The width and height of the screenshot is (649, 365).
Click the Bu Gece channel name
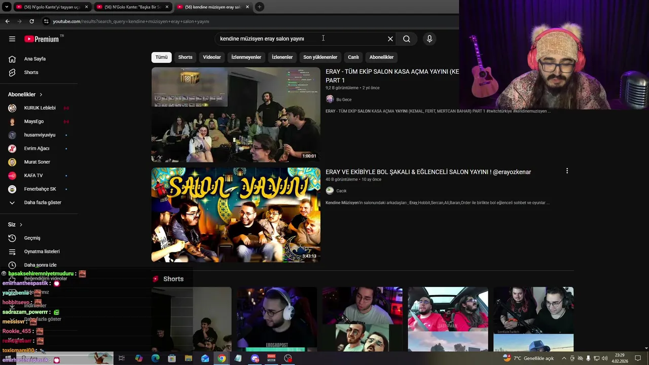coord(344,100)
